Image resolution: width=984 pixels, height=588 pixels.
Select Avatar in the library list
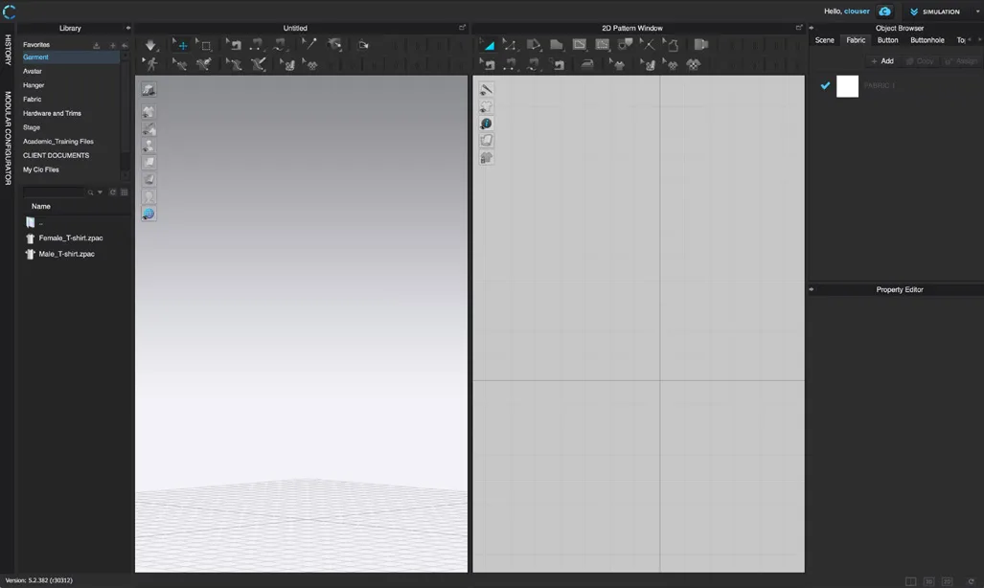pyautogui.click(x=33, y=72)
